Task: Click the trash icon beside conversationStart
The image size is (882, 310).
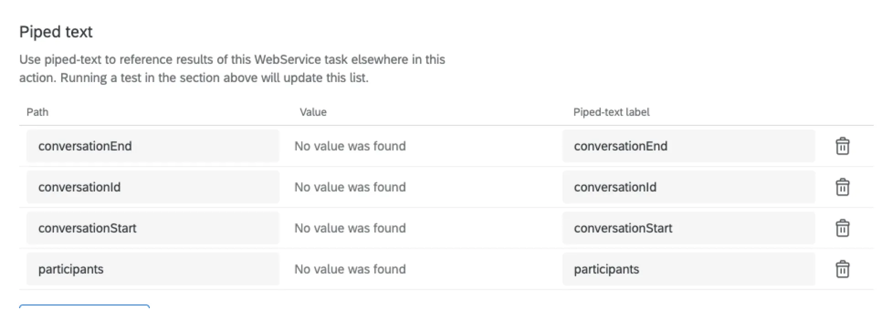Action: tap(842, 228)
